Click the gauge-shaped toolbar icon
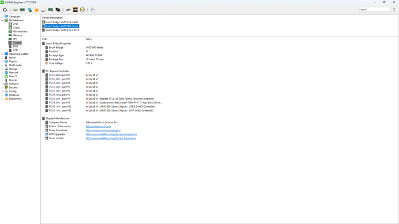This screenshot has width=399, height=224. (82, 10)
